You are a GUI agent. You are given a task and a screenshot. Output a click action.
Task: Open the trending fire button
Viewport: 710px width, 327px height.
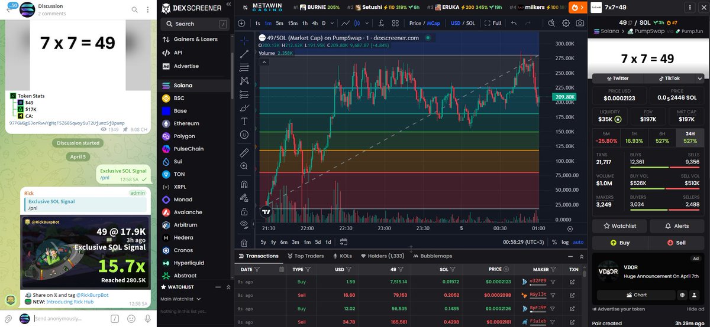(577, 8)
